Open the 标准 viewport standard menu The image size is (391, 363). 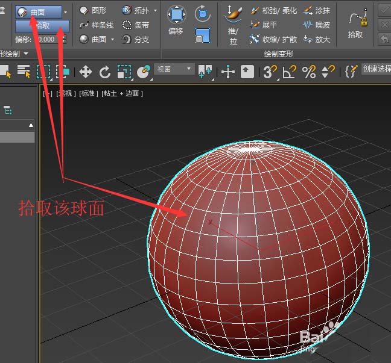pos(88,93)
